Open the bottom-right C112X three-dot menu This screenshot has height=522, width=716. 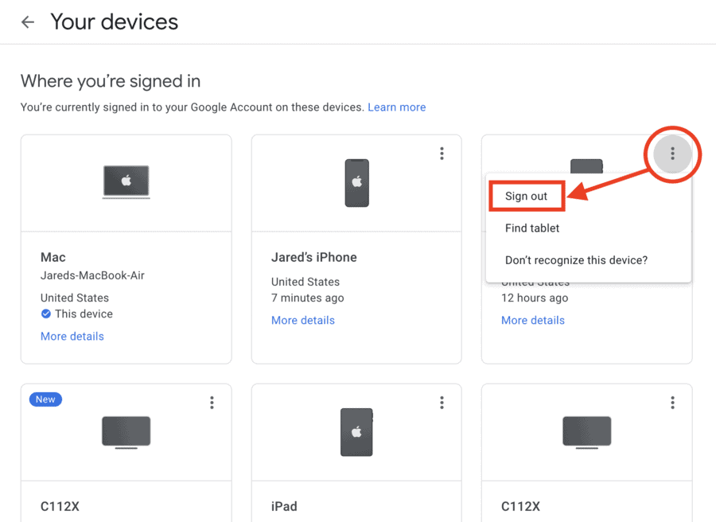pos(672,403)
